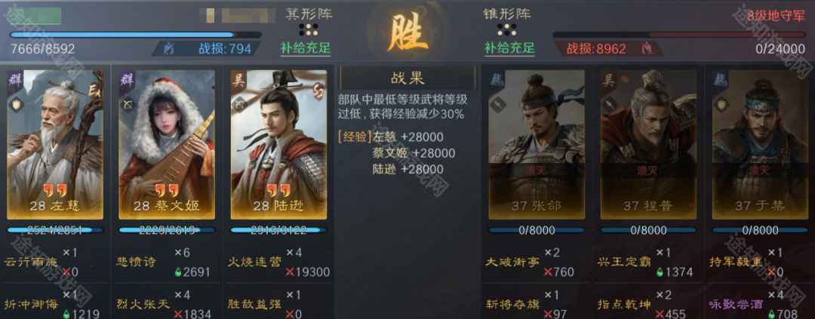The height and width of the screenshot is (319, 815).
Task: Click the formation dots under 箕形阵
Action: pos(309,29)
